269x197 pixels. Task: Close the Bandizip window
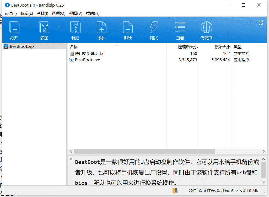pos(259,5)
